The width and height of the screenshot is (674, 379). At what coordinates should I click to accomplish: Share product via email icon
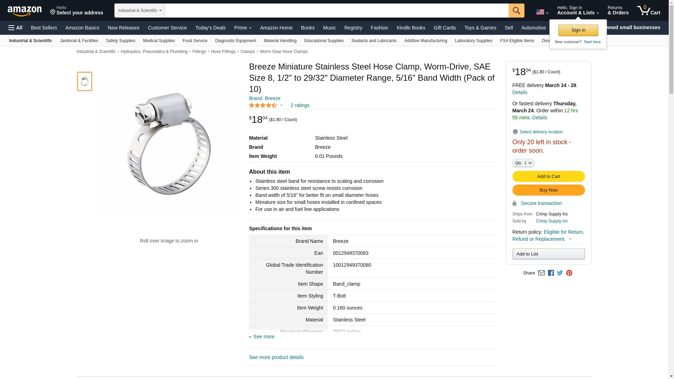(541, 273)
